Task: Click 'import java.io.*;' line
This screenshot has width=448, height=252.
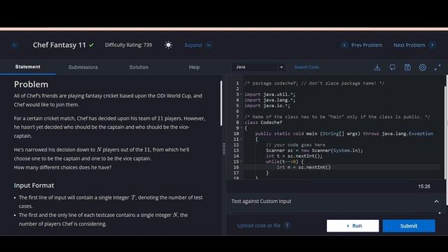Action: 267,106
